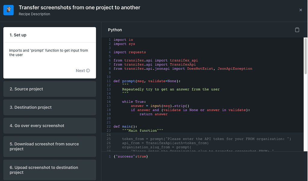Expand the '4. Go over every screenshot' step
The height and width of the screenshot is (181, 308).
[50, 126]
